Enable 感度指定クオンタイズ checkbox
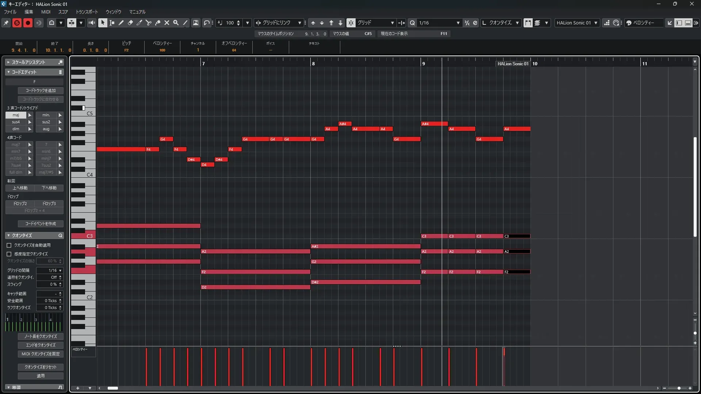Viewport: 701px width, 394px height. 9,254
